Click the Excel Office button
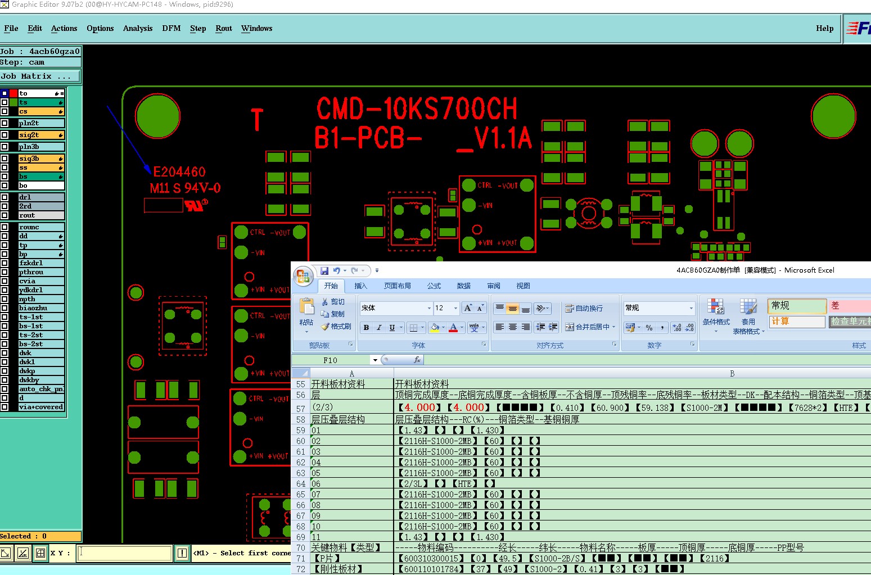This screenshot has height=575, width=871. click(x=304, y=275)
